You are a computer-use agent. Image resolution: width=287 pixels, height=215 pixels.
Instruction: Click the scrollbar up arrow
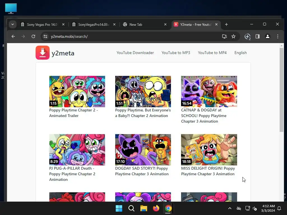pos(281,46)
